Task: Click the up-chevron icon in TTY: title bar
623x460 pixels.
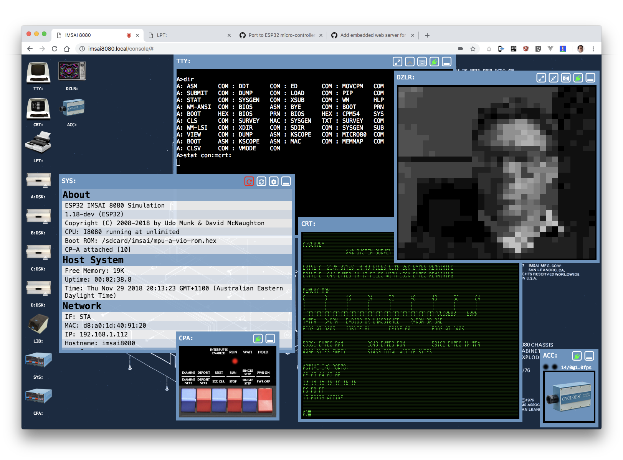Action: point(410,62)
